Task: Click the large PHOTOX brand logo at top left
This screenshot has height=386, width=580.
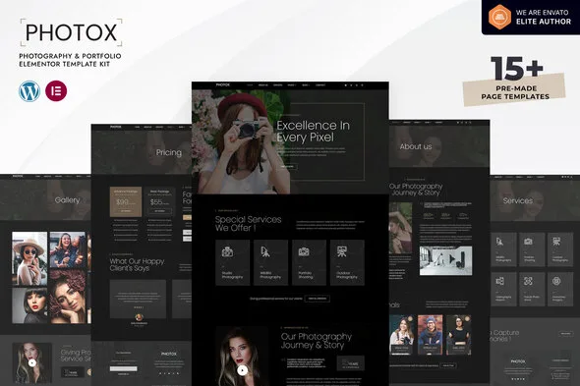Action: (71, 32)
